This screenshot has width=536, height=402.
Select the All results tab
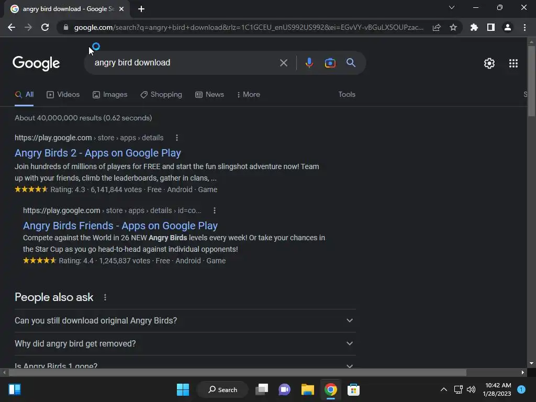24,95
